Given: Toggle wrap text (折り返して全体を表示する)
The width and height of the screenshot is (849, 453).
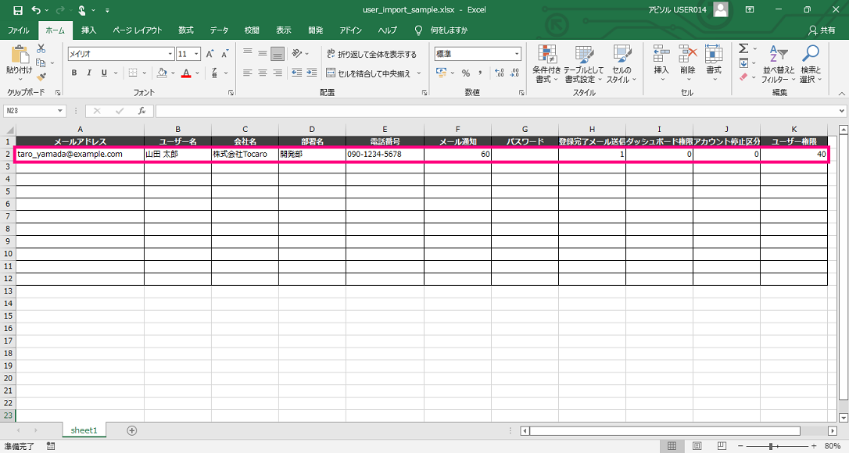Looking at the screenshot, I should [x=371, y=54].
